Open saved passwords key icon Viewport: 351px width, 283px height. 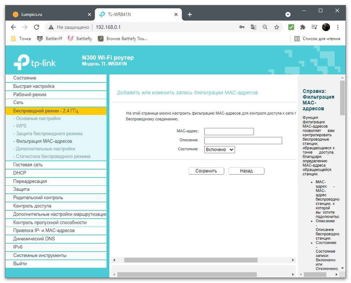pos(242,27)
